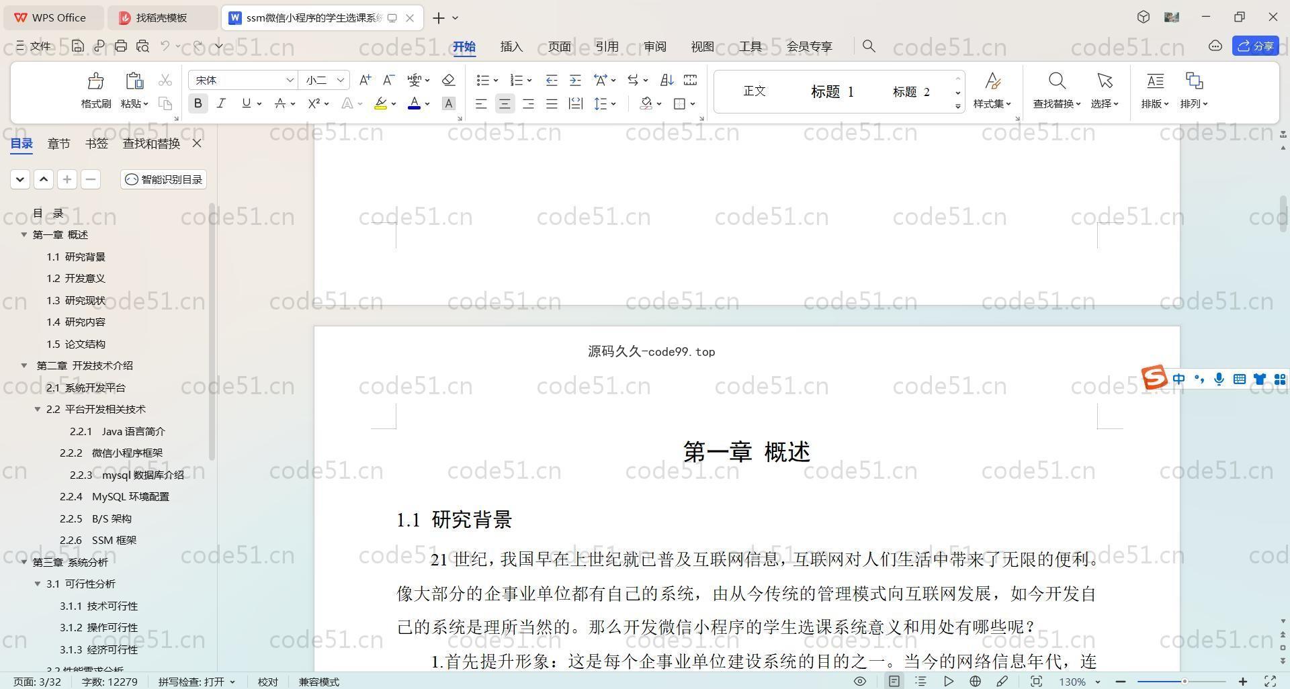Switch to the 审阅 ribbon tab

[654, 46]
